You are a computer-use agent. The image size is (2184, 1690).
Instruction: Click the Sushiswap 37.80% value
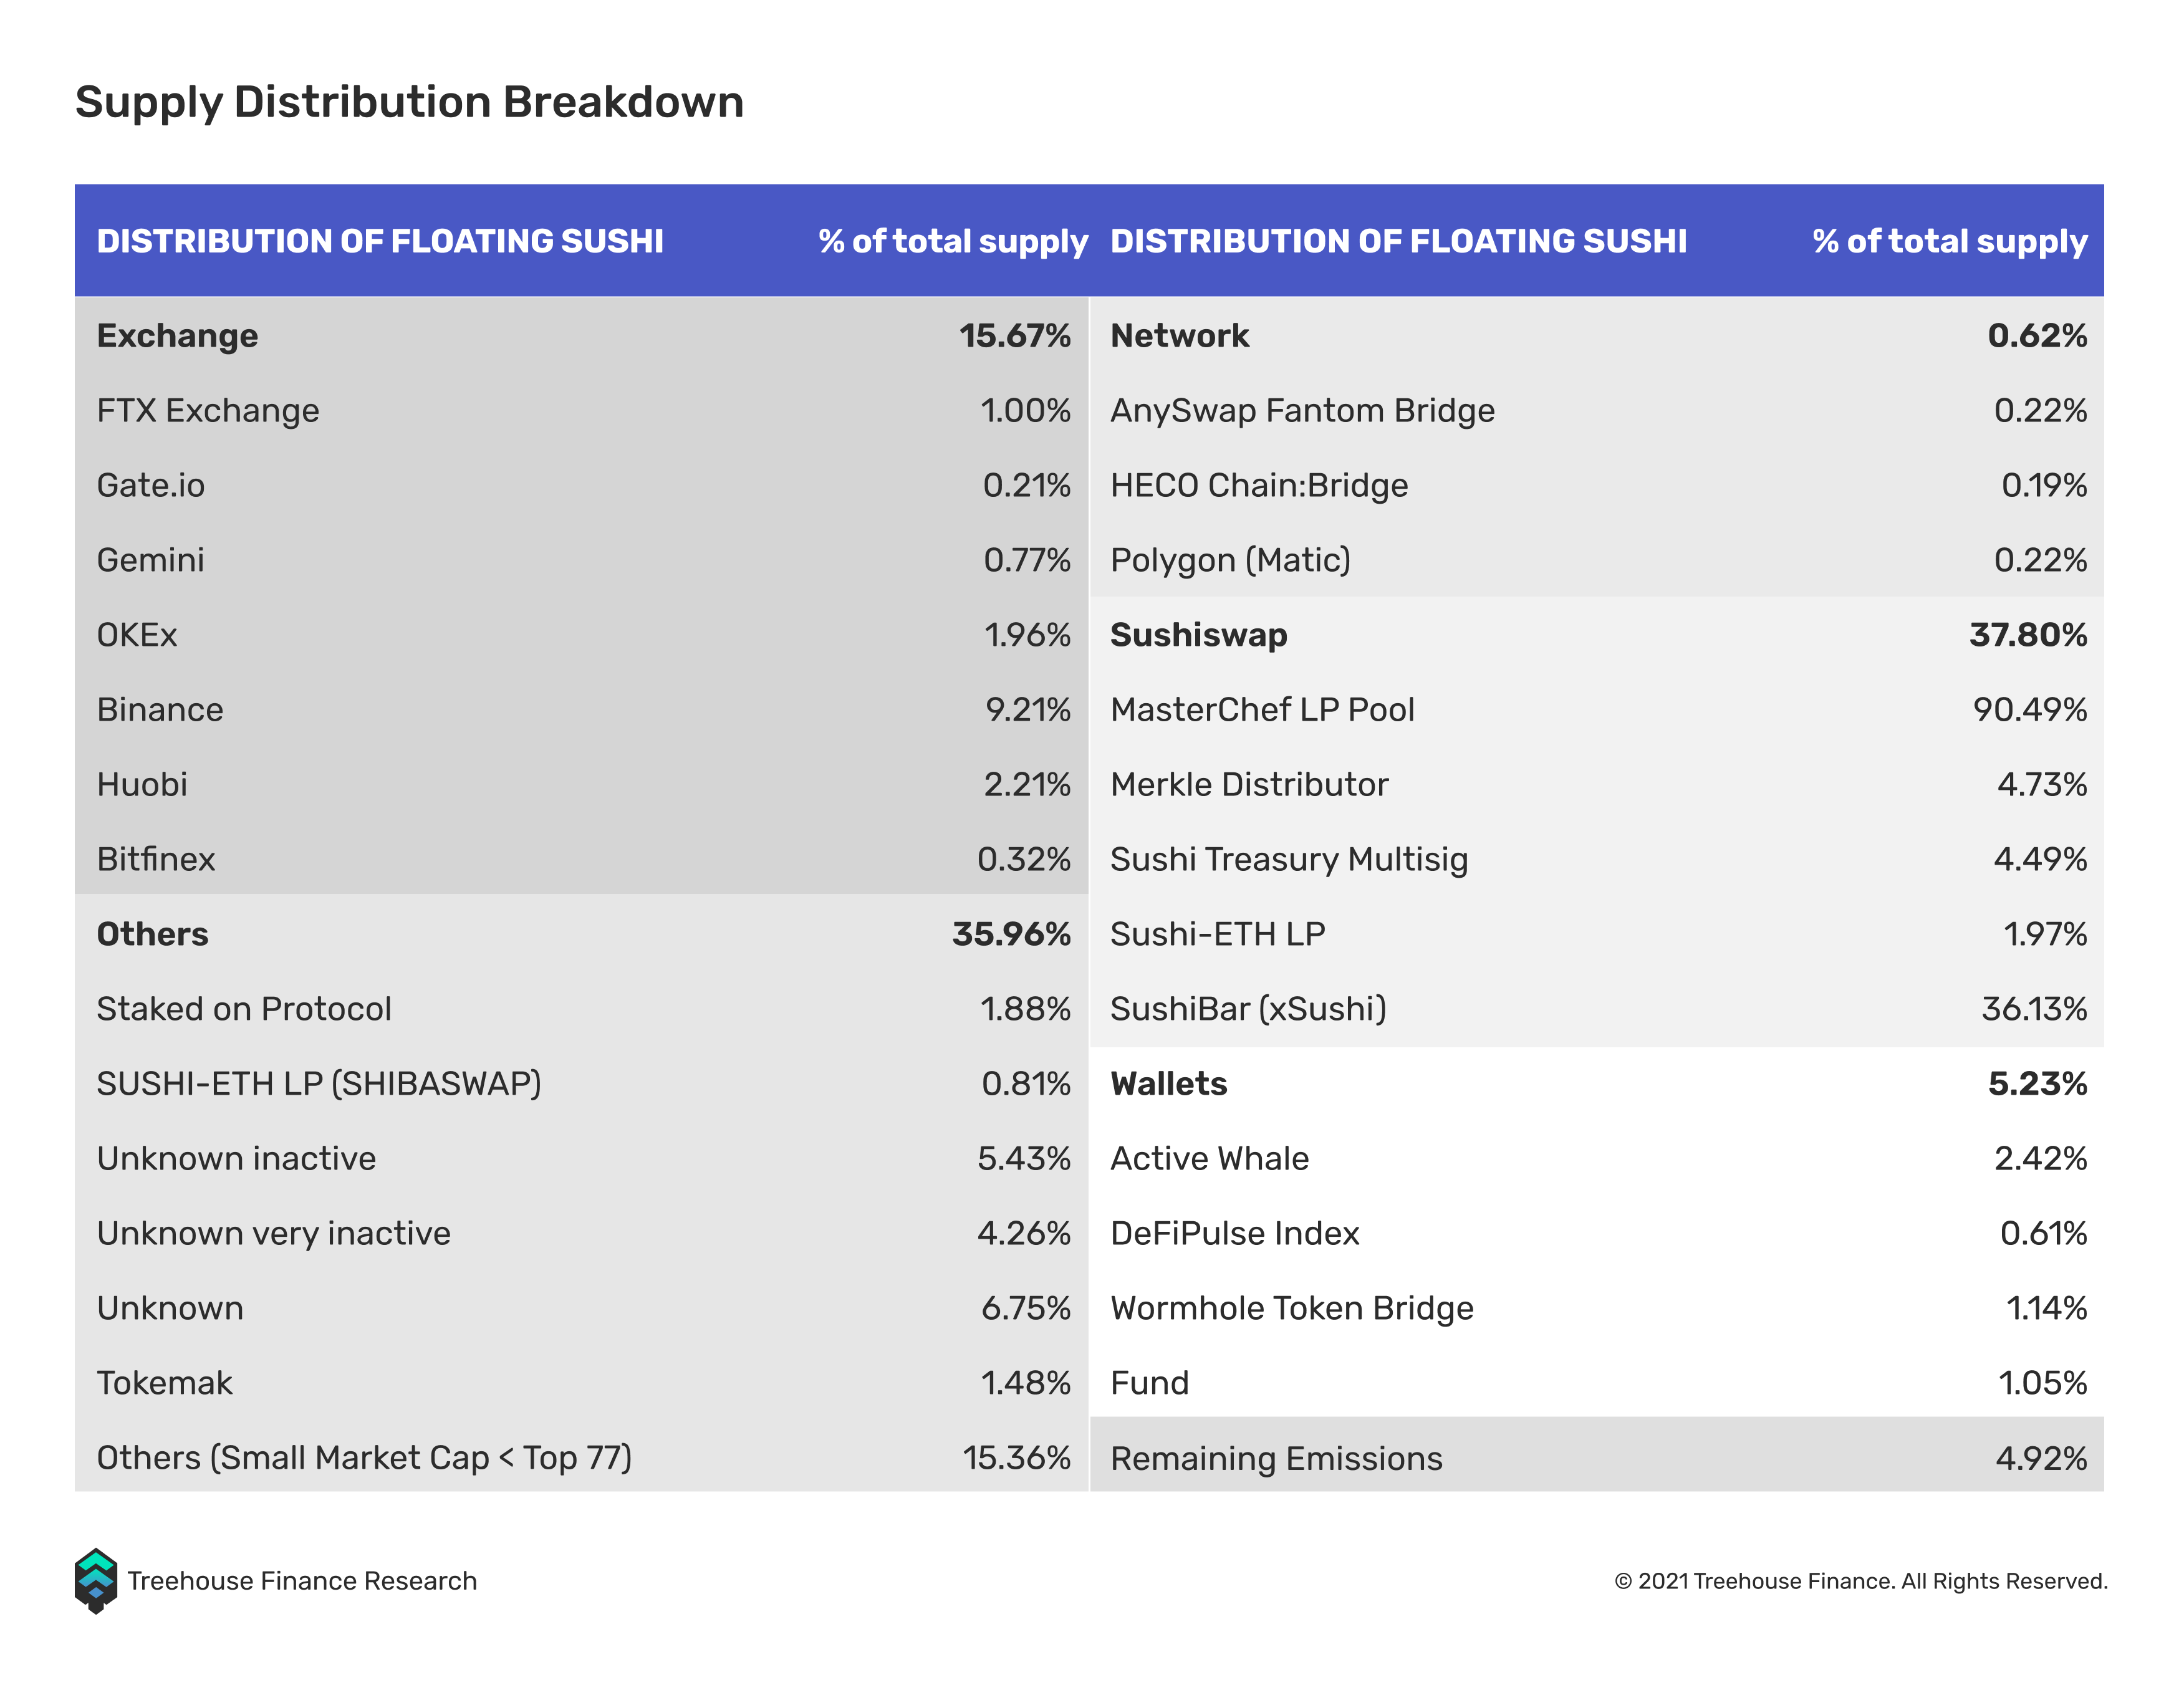(x=2028, y=635)
